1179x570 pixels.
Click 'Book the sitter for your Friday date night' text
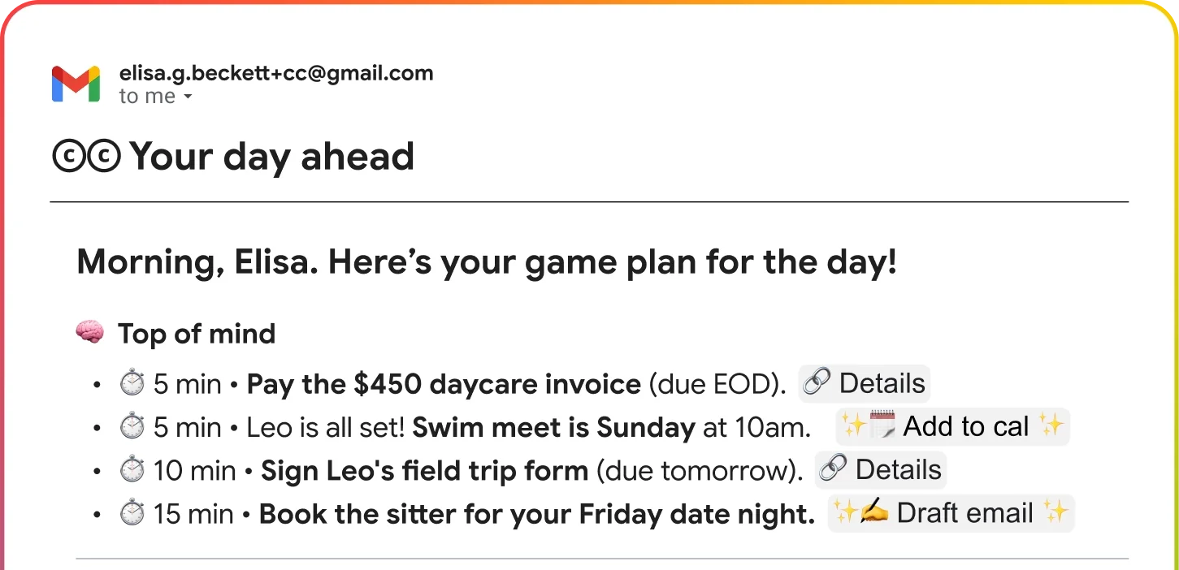pyautogui.click(x=536, y=514)
